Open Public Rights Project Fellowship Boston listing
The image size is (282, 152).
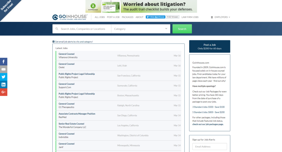(x=118, y=96)
